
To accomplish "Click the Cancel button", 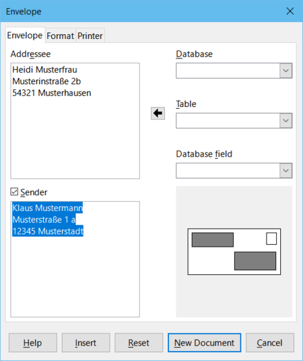I will point(270,343).
